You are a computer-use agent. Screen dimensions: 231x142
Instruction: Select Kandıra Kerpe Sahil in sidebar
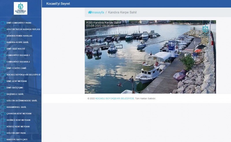(18, 42)
